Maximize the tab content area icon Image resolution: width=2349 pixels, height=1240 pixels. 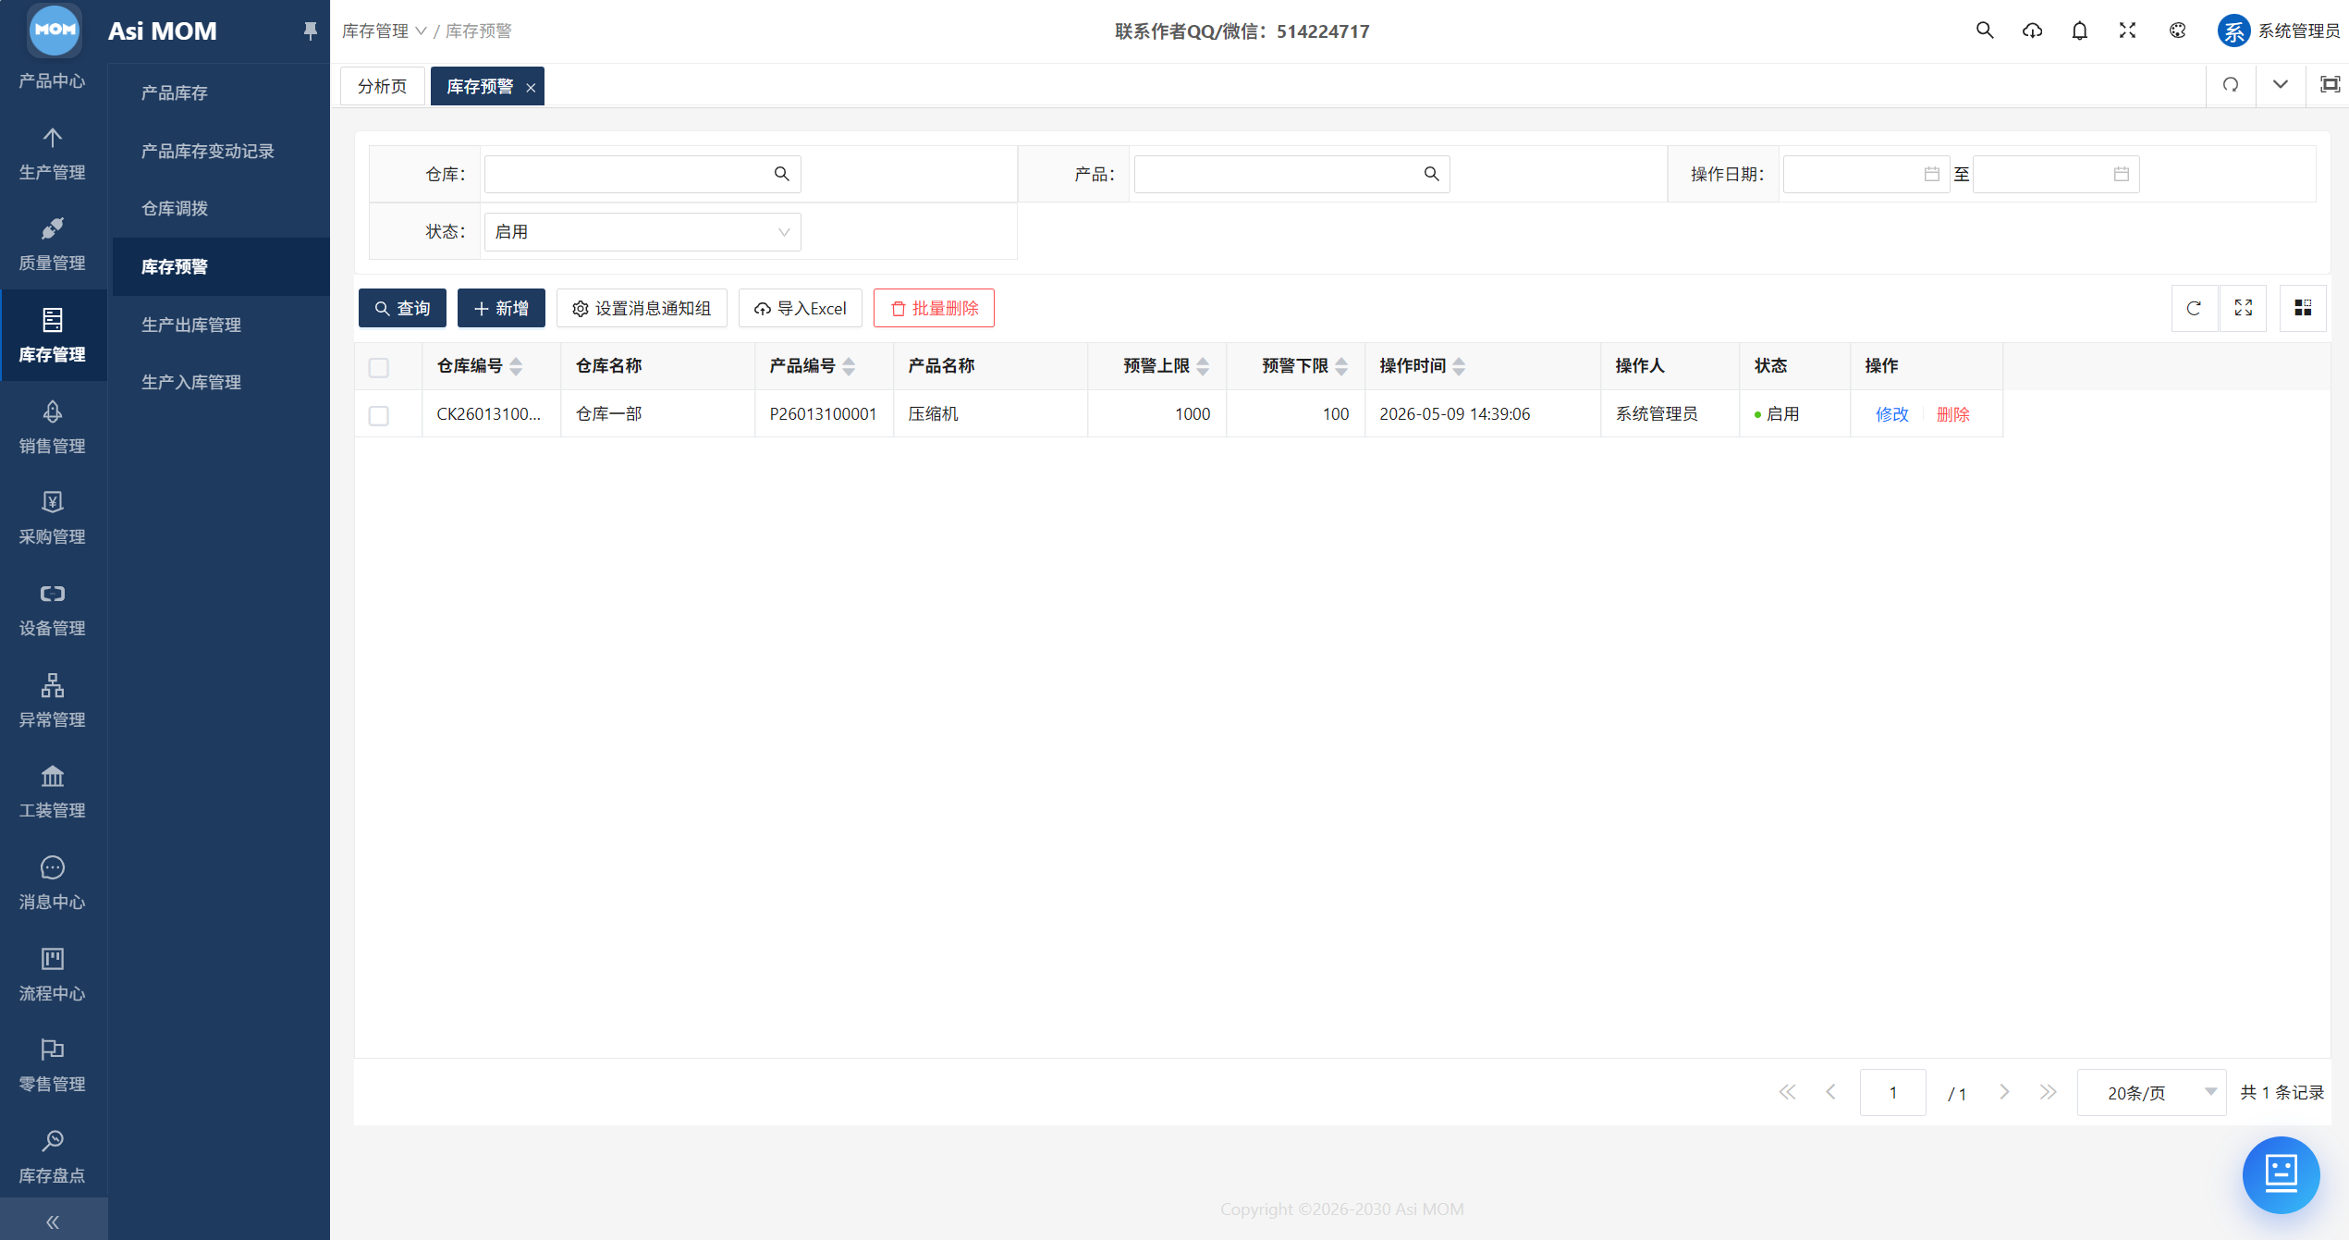2330,85
